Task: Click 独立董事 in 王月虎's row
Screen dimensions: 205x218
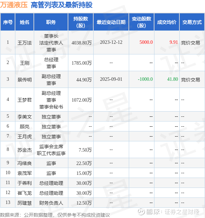Action: click(51, 137)
